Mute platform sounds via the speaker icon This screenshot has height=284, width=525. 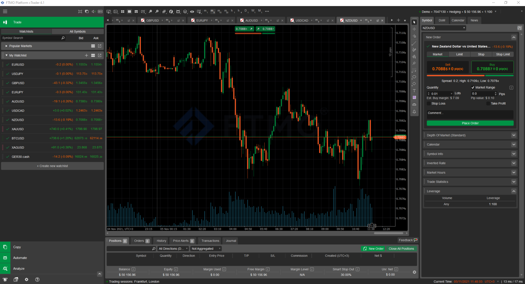coord(93,11)
